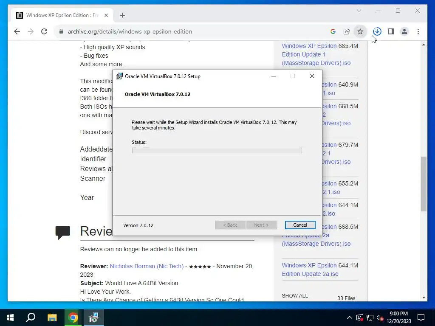Click the site lock icon in address bar
Image resolution: width=435 pixels, height=326 pixels.
(x=61, y=31)
